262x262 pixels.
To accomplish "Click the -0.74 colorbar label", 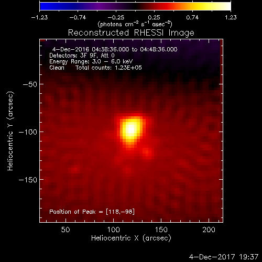I will click(x=78, y=17).
